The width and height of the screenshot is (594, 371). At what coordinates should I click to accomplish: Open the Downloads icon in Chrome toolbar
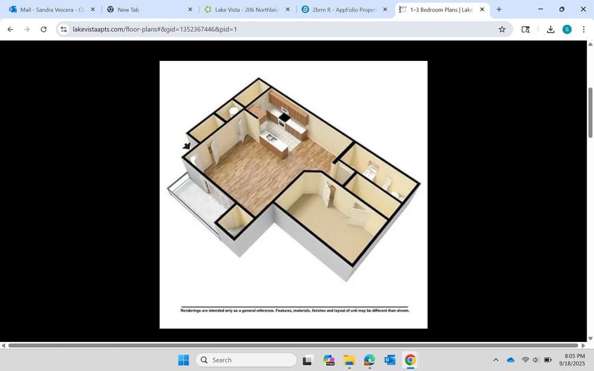pos(550,30)
